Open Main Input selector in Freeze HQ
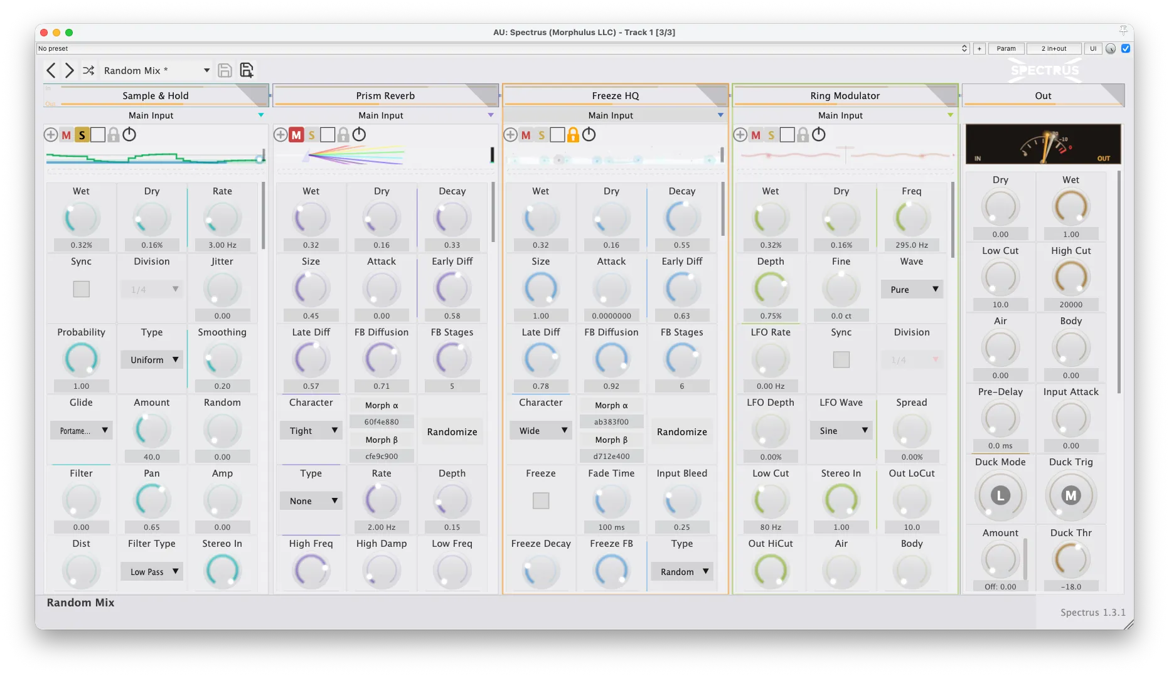The image size is (1169, 676). pos(615,115)
